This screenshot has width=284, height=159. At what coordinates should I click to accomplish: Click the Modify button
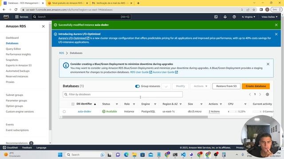point(181,86)
